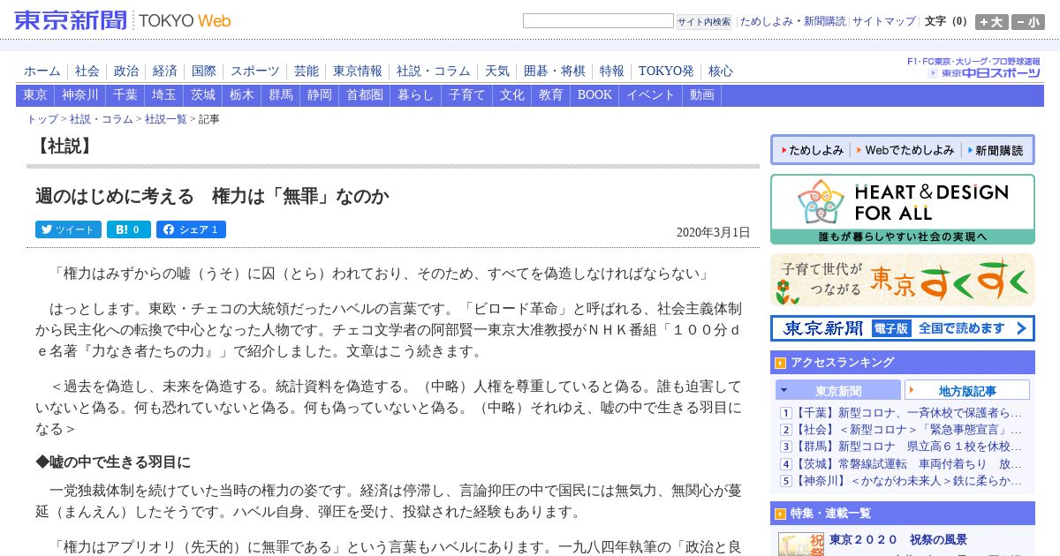The image size is (1060, 556).
Task: Select 茨城 in the regional bar
Action: tap(203, 95)
